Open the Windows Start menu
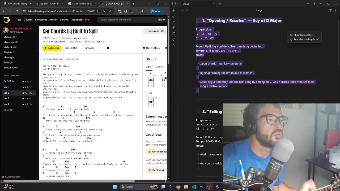 (115, 187)
